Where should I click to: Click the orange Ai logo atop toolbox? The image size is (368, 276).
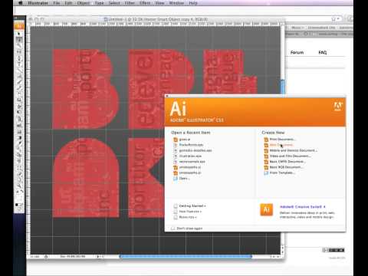[x=19, y=26]
